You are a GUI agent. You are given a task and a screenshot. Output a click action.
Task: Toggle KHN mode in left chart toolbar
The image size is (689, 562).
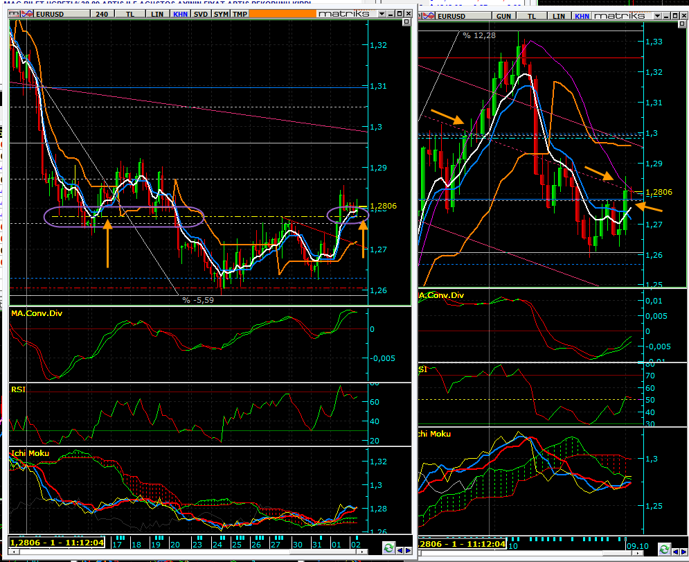click(180, 14)
